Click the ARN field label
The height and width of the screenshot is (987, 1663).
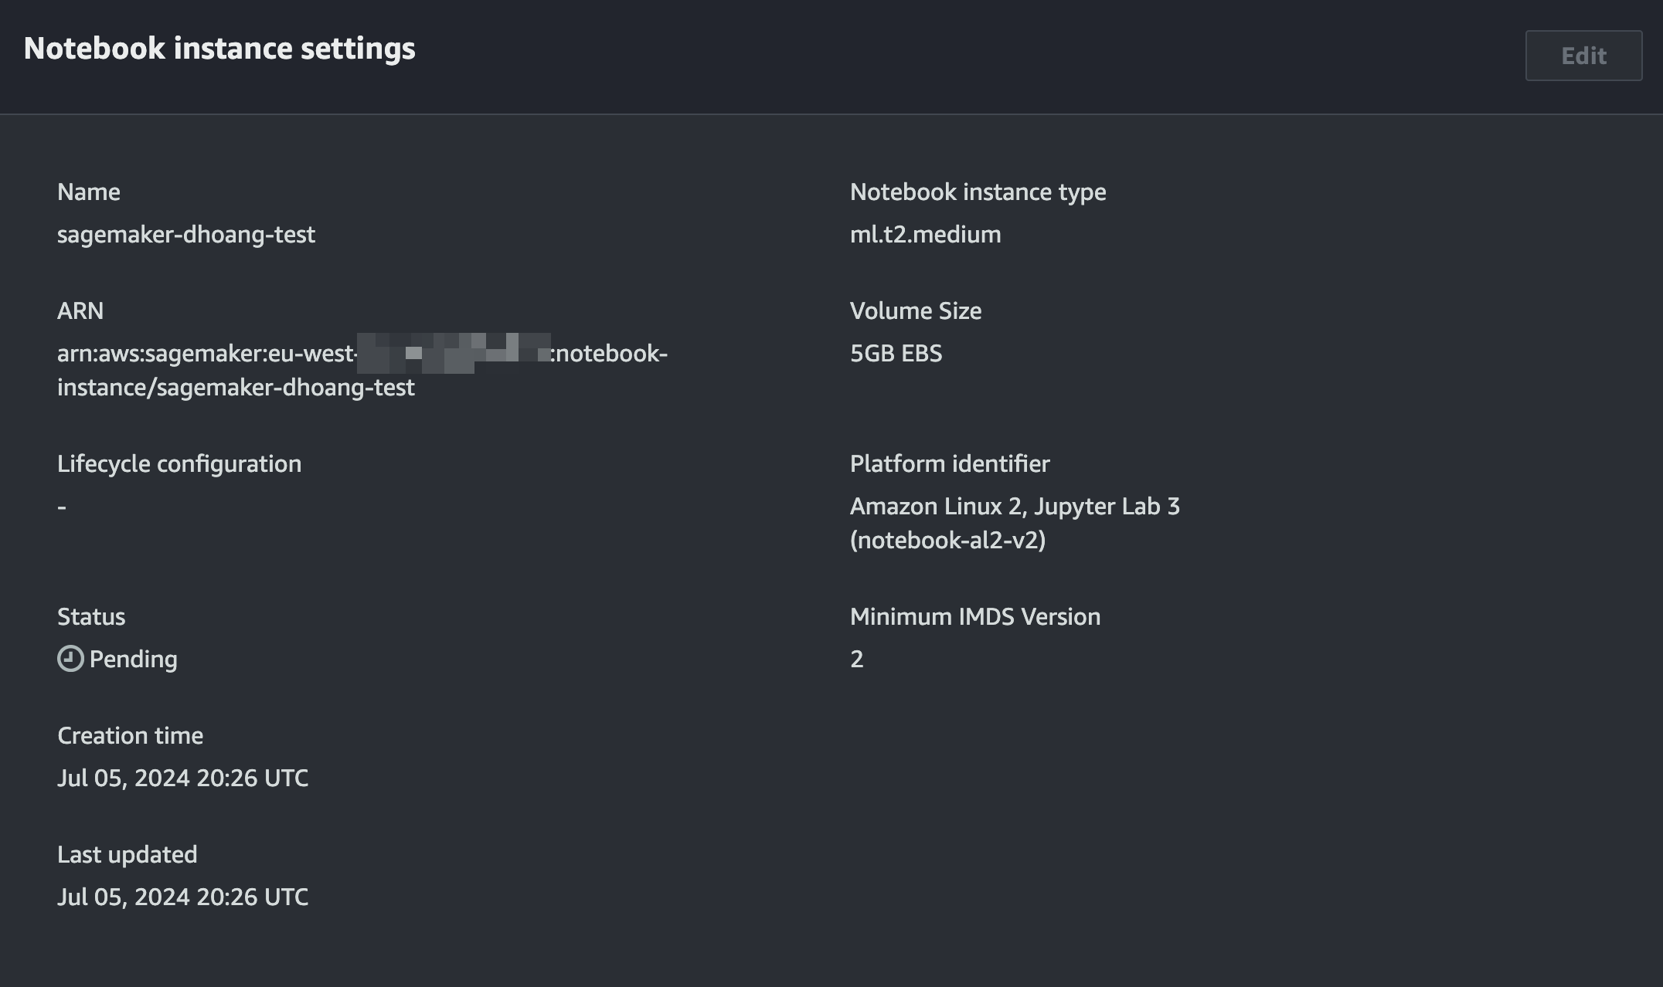(x=81, y=310)
